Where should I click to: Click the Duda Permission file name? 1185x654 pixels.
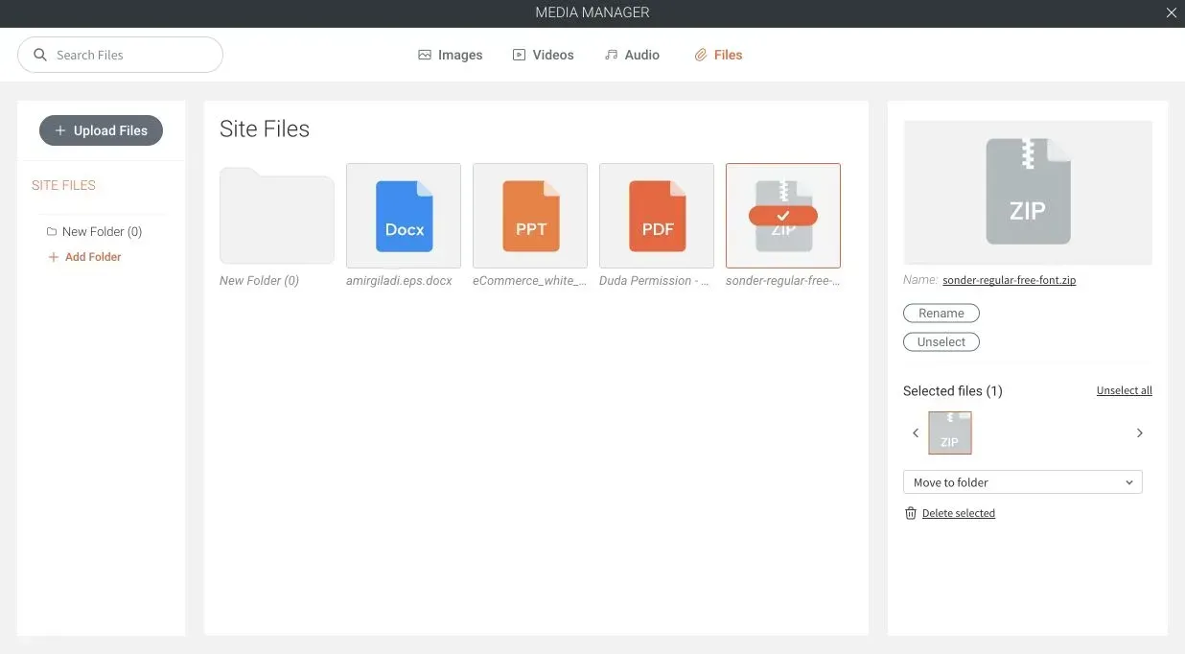coord(654,281)
